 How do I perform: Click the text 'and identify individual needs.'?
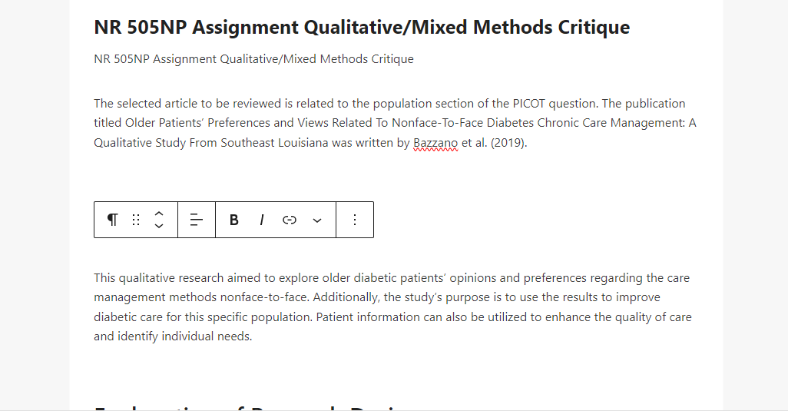coord(173,336)
